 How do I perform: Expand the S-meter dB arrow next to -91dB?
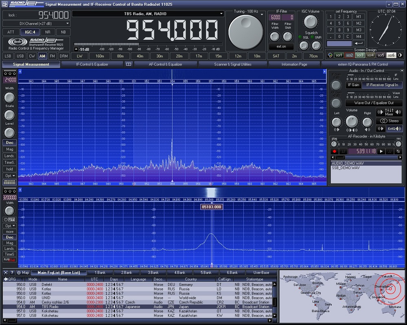76,49
